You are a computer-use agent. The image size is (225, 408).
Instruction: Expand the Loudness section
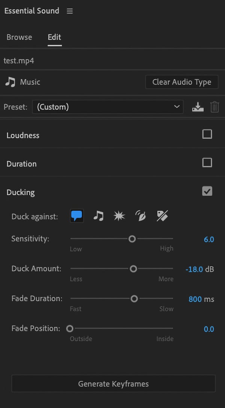coord(23,135)
